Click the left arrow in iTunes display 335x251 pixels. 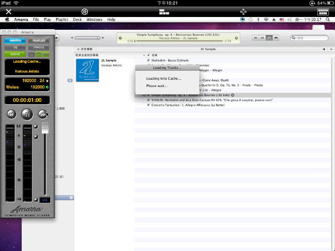120,38
